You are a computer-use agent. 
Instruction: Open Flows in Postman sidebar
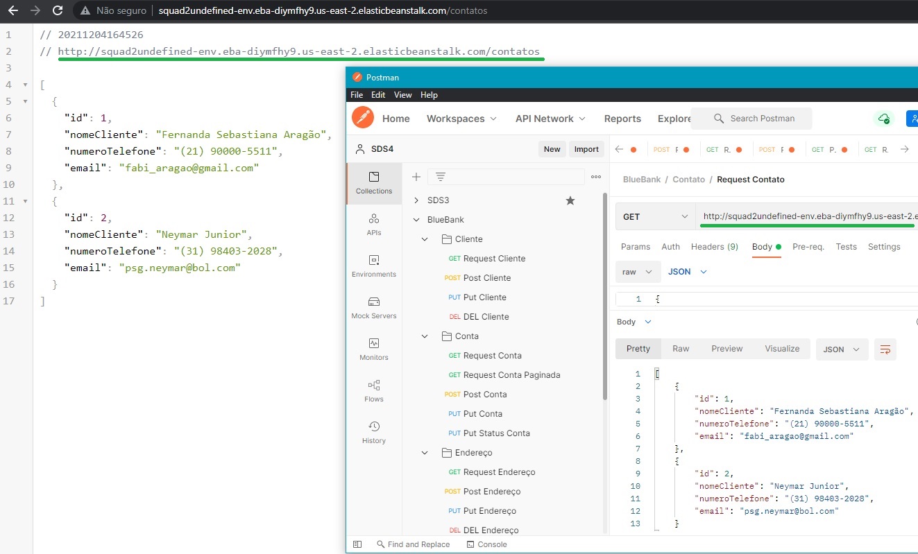tap(374, 391)
